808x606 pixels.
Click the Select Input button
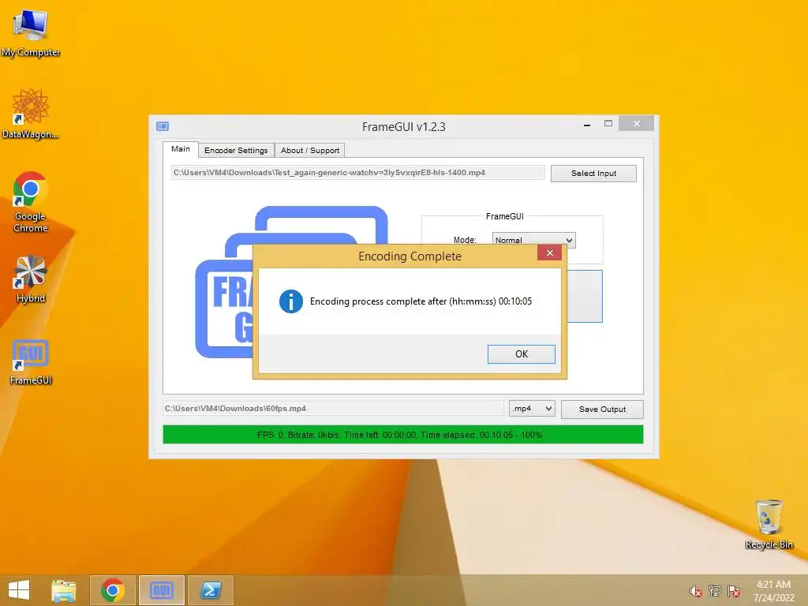(593, 173)
